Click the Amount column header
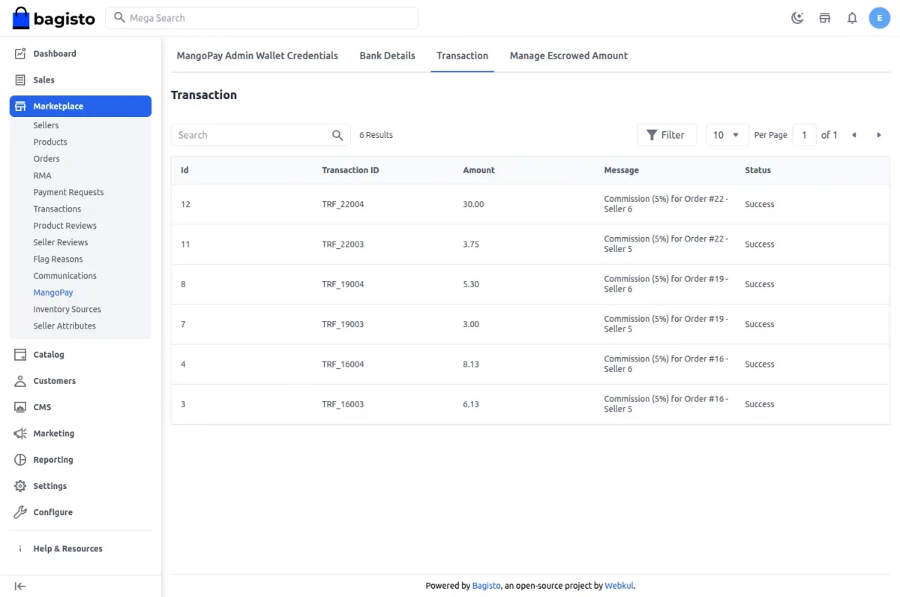Viewport: 900px width, 597px height. (x=478, y=170)
